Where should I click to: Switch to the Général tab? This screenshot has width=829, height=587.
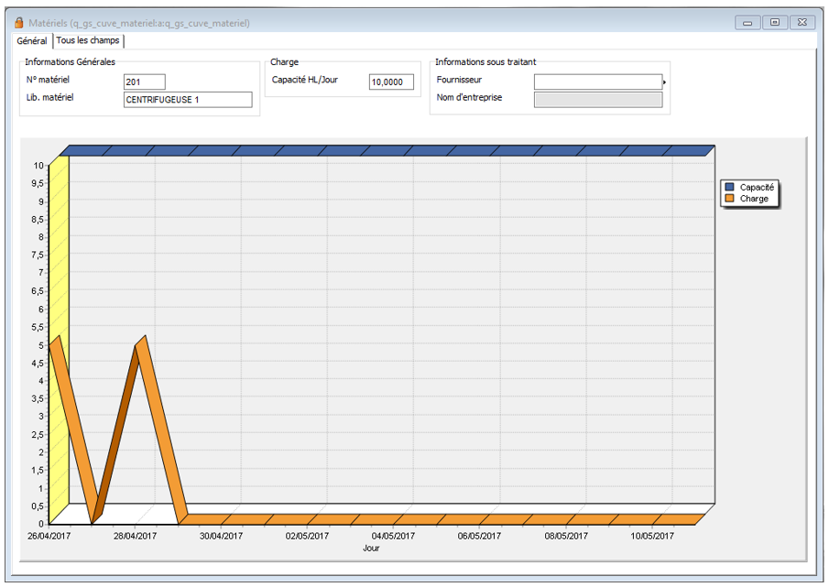(32, 41)
